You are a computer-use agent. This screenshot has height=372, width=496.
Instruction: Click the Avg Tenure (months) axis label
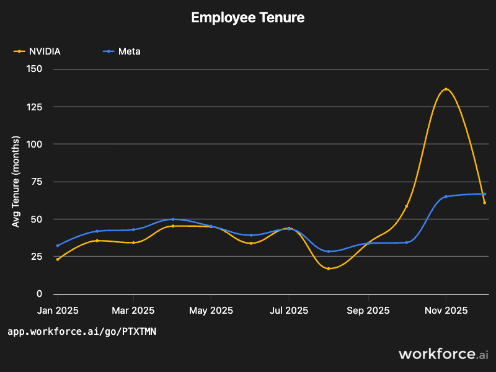click(x=15, y=182)
